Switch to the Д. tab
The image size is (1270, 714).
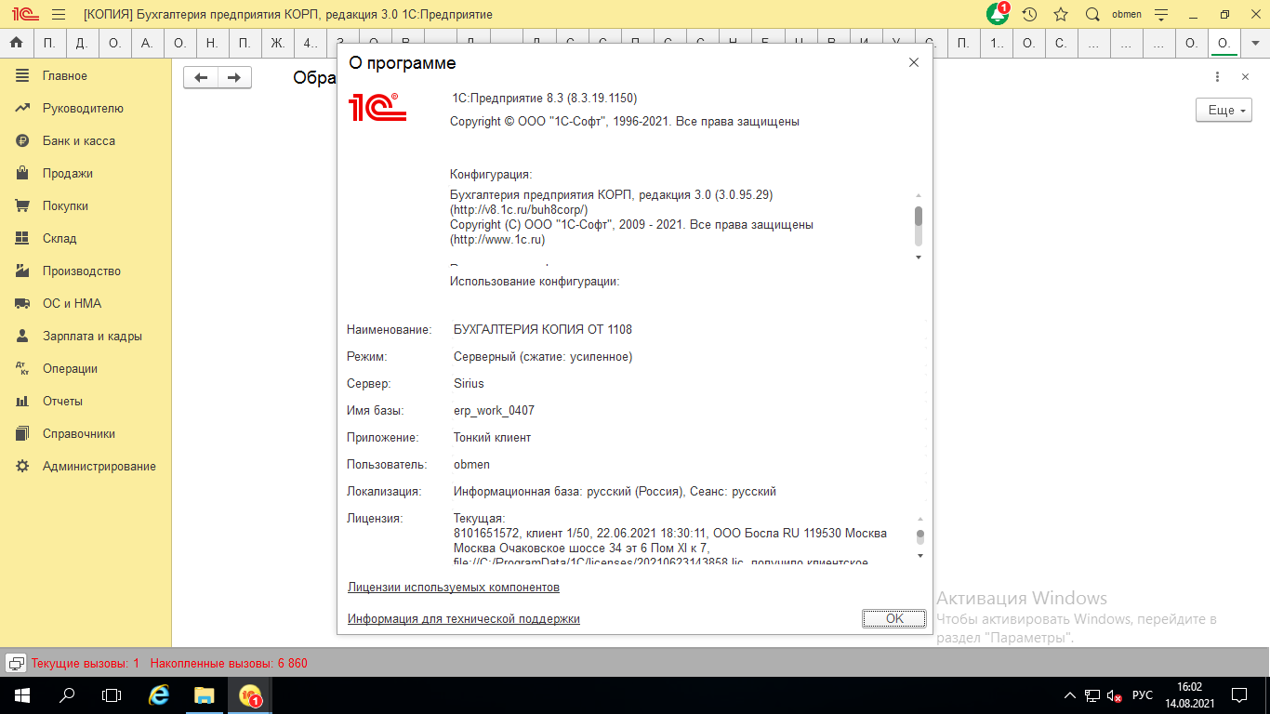tap(82, 43)
